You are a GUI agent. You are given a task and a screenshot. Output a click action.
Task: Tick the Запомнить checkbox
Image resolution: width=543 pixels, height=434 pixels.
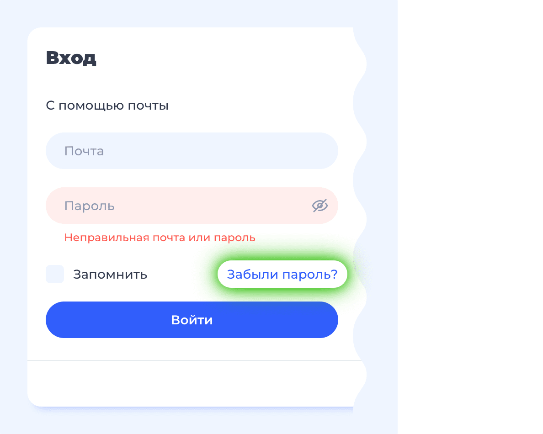[55, 274]
